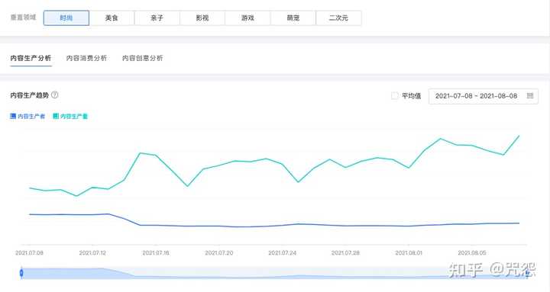The height and width of the screenshot is (292, 550).
Task: Click the calendar icon in date field
Action: click(x=530, y=95)
